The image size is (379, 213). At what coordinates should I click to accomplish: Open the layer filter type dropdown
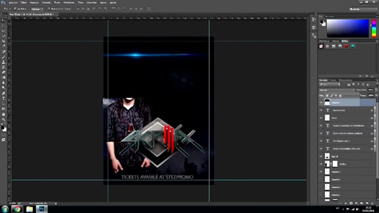pyautogui.click(x=330, y=85)
